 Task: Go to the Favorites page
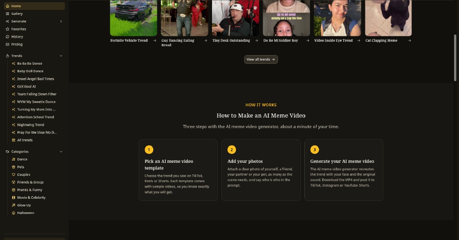coord(34,29)
